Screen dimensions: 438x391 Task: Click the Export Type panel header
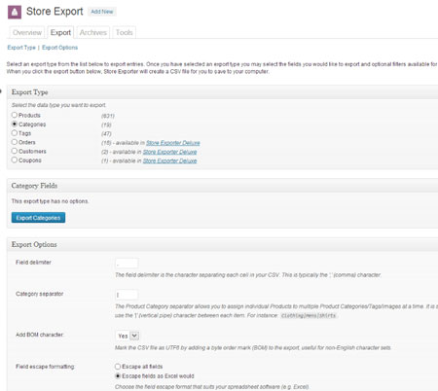[x=222, y=92]
